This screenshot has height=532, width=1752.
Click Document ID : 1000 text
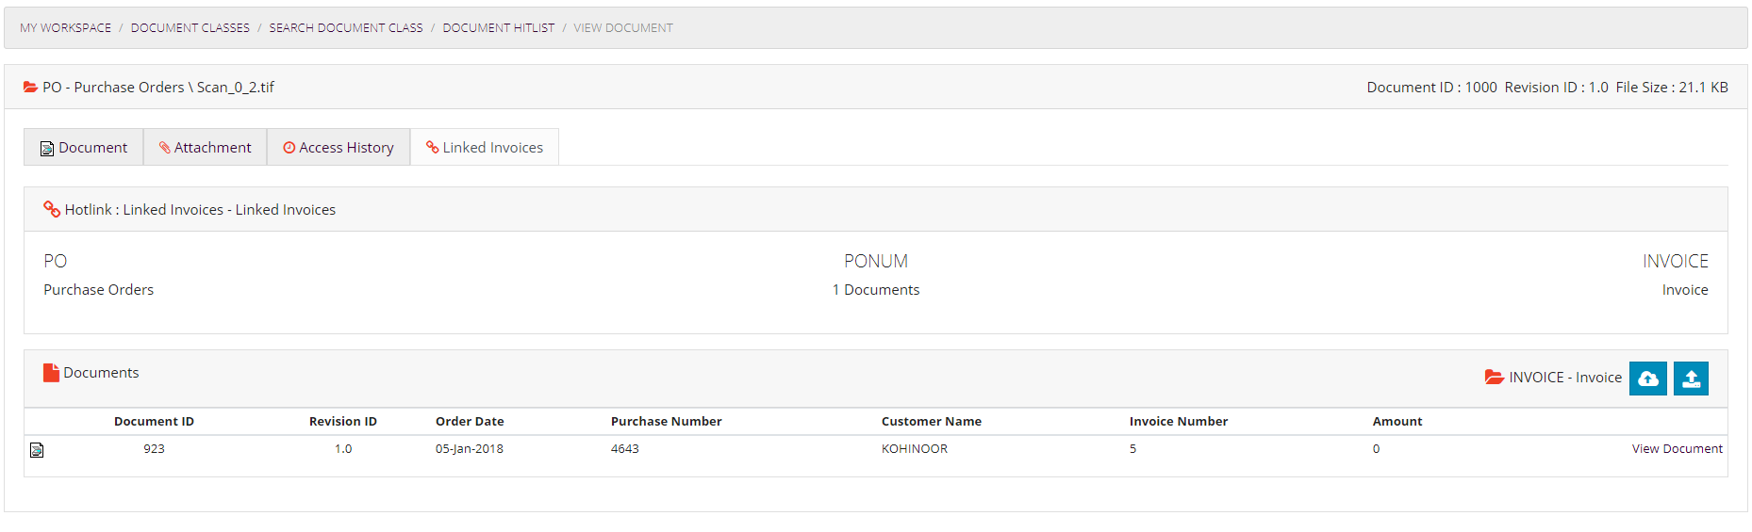click(x=1431, y=87)
